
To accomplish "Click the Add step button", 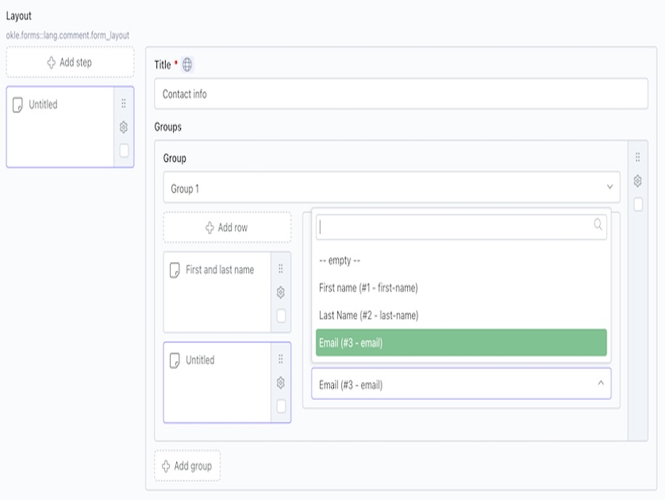I will tap(70, 62).
